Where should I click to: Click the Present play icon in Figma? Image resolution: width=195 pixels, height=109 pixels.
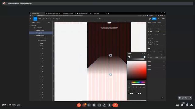159,19
